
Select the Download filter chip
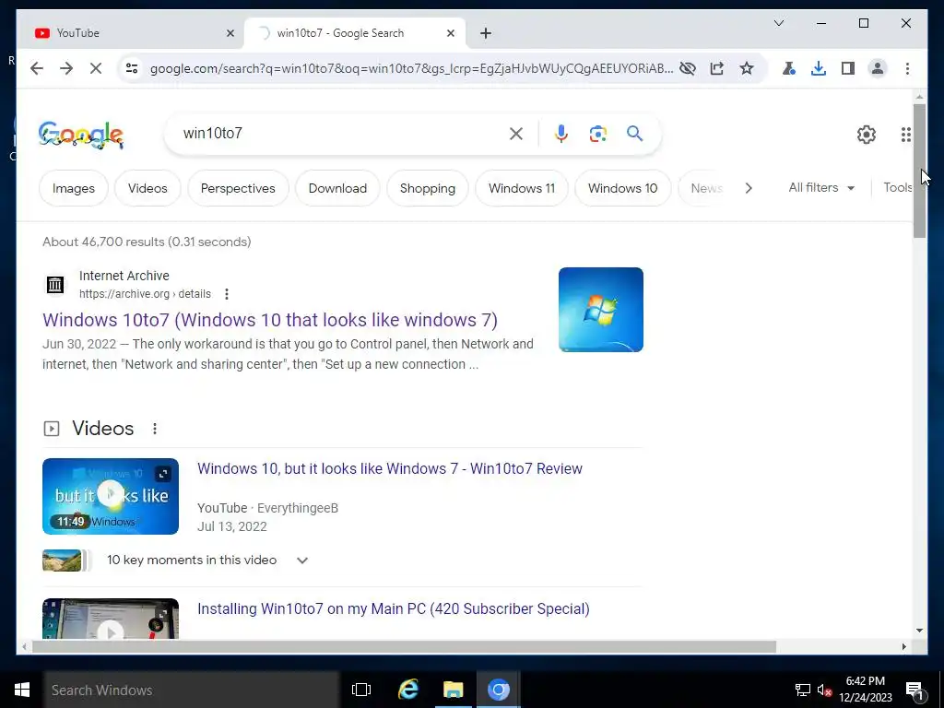point(337,188)
